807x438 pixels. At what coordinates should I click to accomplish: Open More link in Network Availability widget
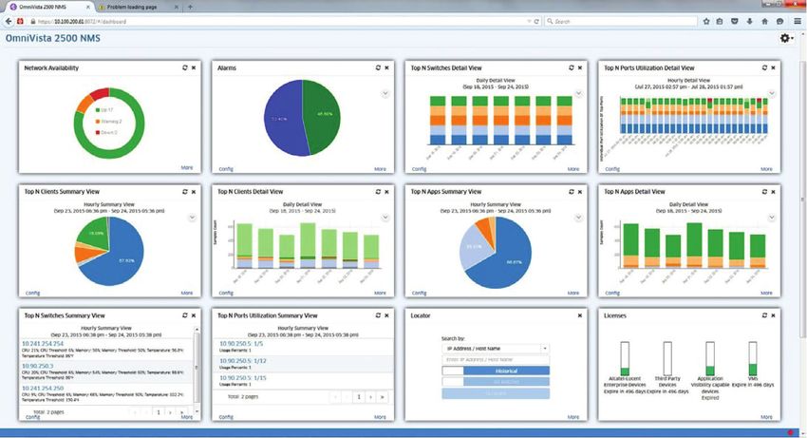[187, 167]
